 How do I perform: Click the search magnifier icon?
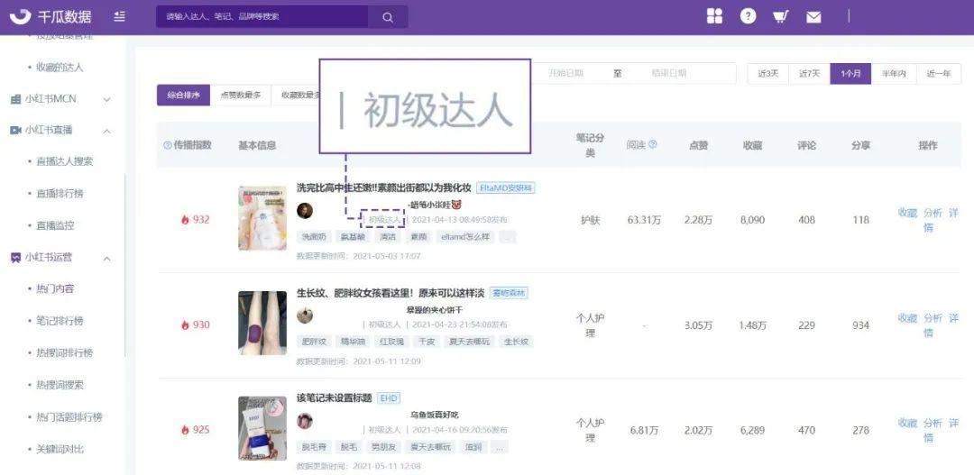[x=388, y=16]
